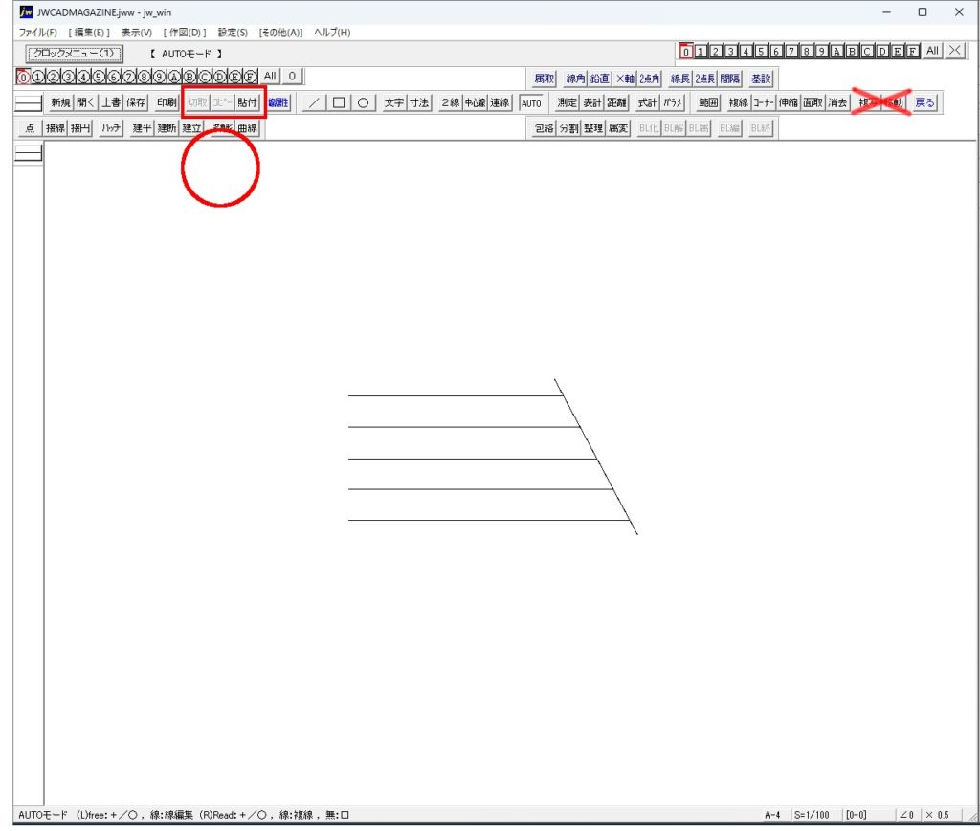This screenshot has width=980, height=831.
Task: Open the [0-0] layer selector in status bar
Action: [856, 815]
